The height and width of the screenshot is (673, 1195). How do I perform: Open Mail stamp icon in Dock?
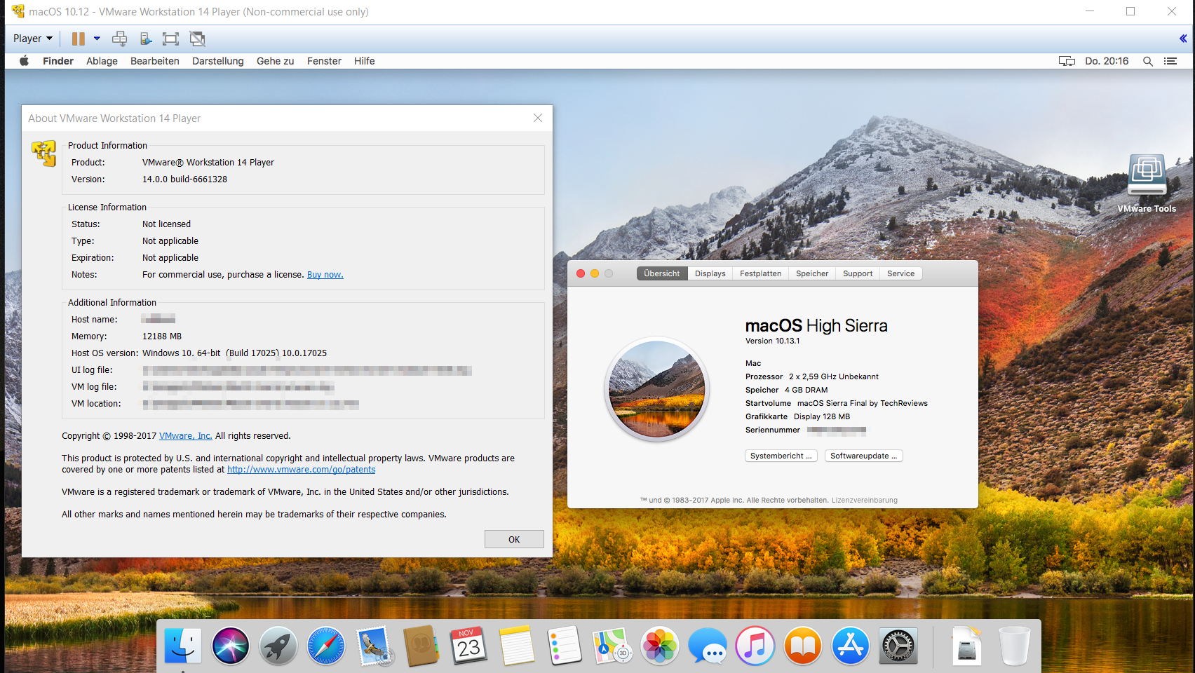point(374,646)
